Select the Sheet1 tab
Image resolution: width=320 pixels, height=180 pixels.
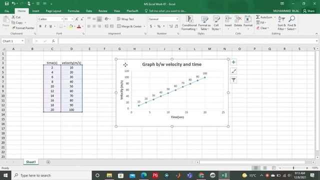[31, 162]
